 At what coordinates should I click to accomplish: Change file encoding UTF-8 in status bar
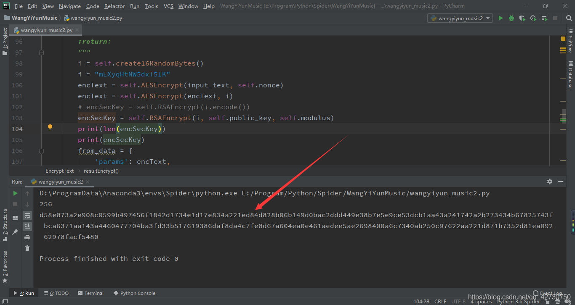pos(458,302)
